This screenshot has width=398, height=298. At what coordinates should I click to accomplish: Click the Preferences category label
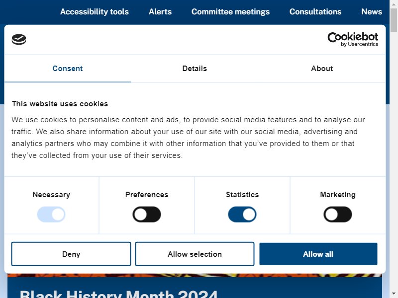coord(147,195)
